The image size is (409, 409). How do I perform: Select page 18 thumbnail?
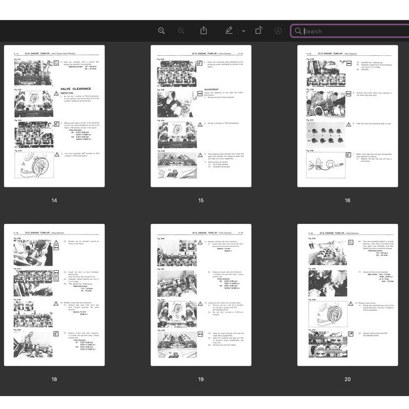pos(54,295)
